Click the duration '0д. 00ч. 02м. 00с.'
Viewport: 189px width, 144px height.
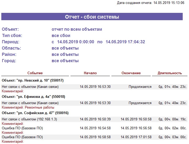(x=173, y=128)
